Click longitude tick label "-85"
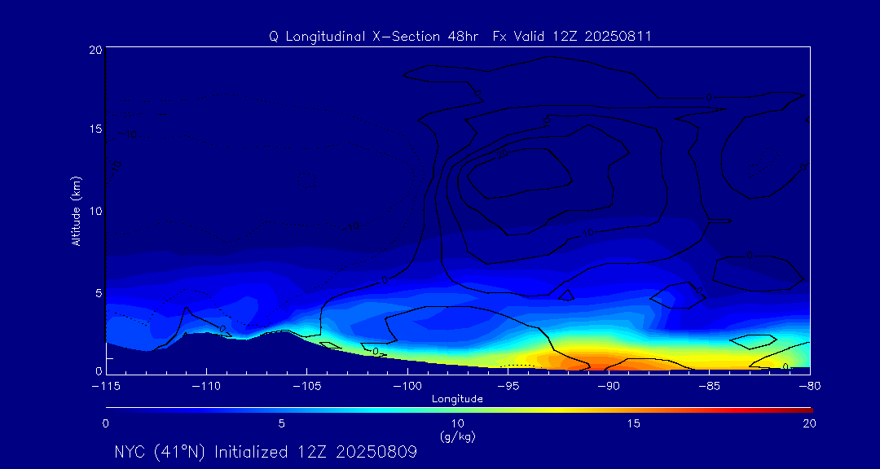880x469 pixels. (709, 387)
